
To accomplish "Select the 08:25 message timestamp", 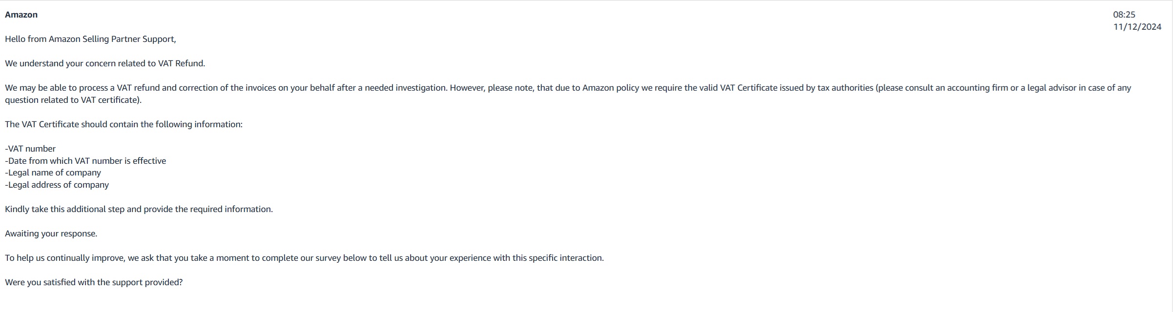I will click(1124, 15).
